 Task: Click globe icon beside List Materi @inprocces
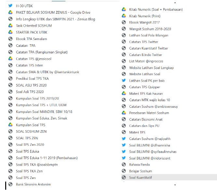tap(124, 61)
